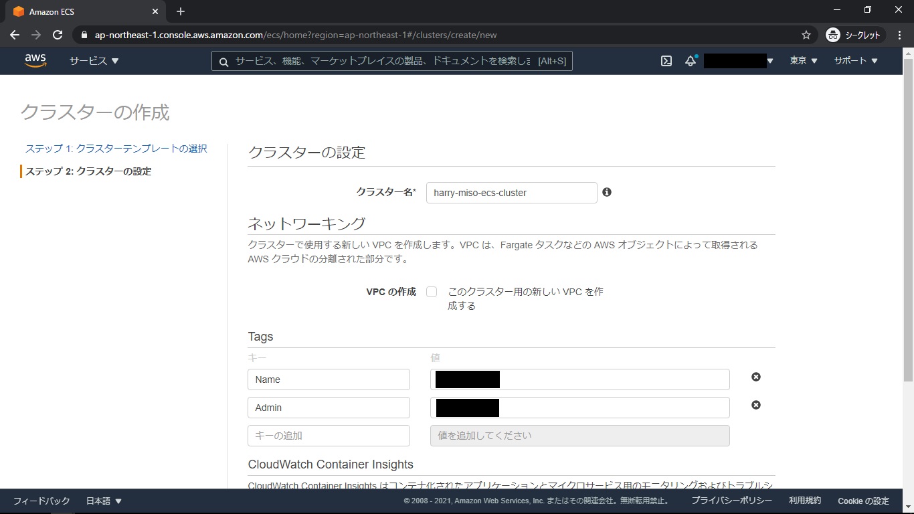
Task: Open the notifications bell icon
Action: pyautogui.click(x=691, y=61)
